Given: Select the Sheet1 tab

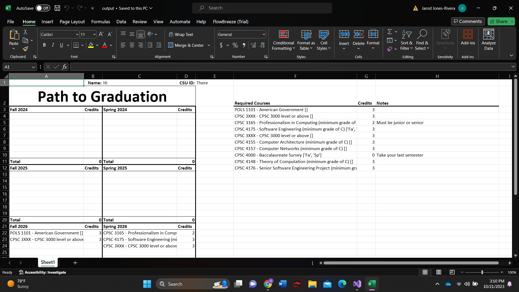Looking at the screenshot, I should [x=48, y=262].
